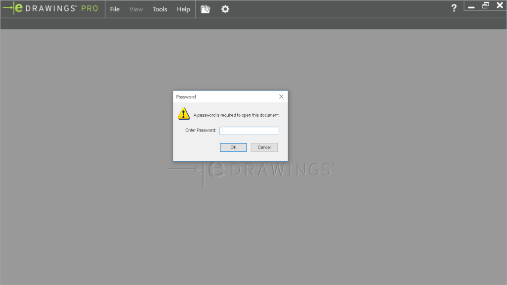This screenshot has height=285, width=507.
Task: Close the Password dialog with X
Action: (x=281, y=96)
